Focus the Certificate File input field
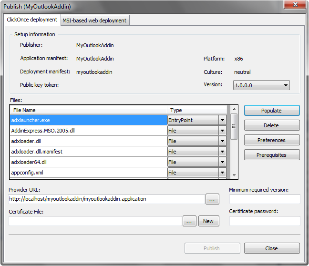Image resolution: width=309 pixels, height=266 pixels. point(95,221)
